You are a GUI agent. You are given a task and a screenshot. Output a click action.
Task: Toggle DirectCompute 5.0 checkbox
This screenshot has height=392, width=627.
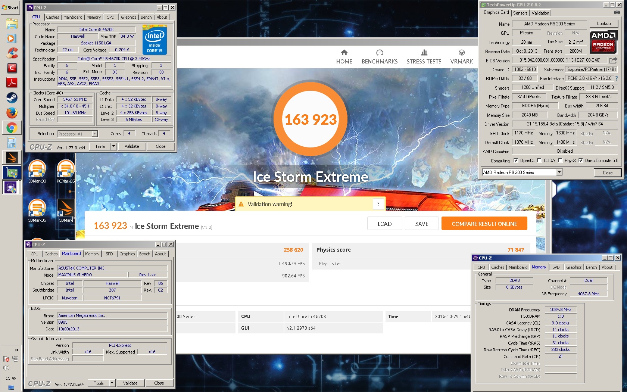(x=581, y=161)
